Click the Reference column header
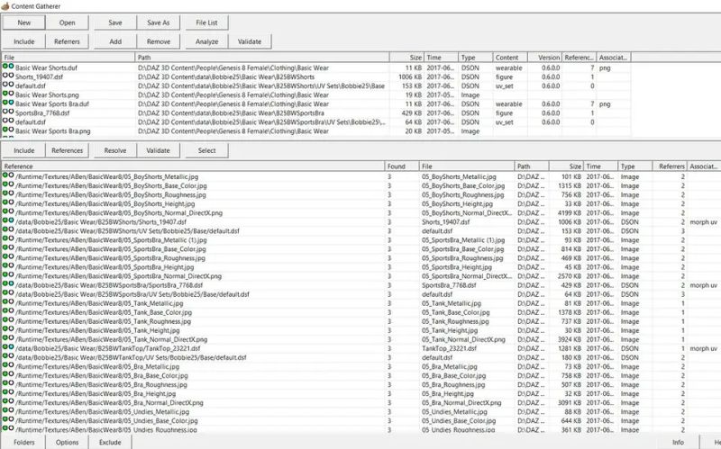This screenshot has height=449, width=721. [193, 166]
